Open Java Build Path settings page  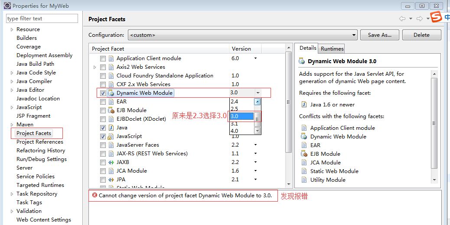point(35,64)
